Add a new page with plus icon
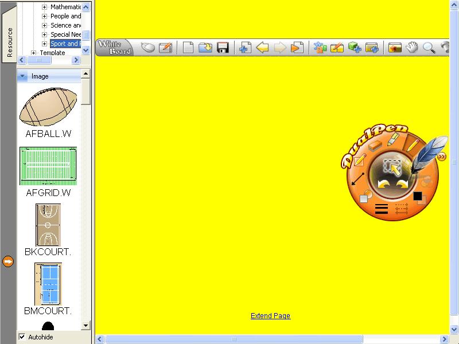Screen dimensions: 459x344 click(x=245, y=48)
